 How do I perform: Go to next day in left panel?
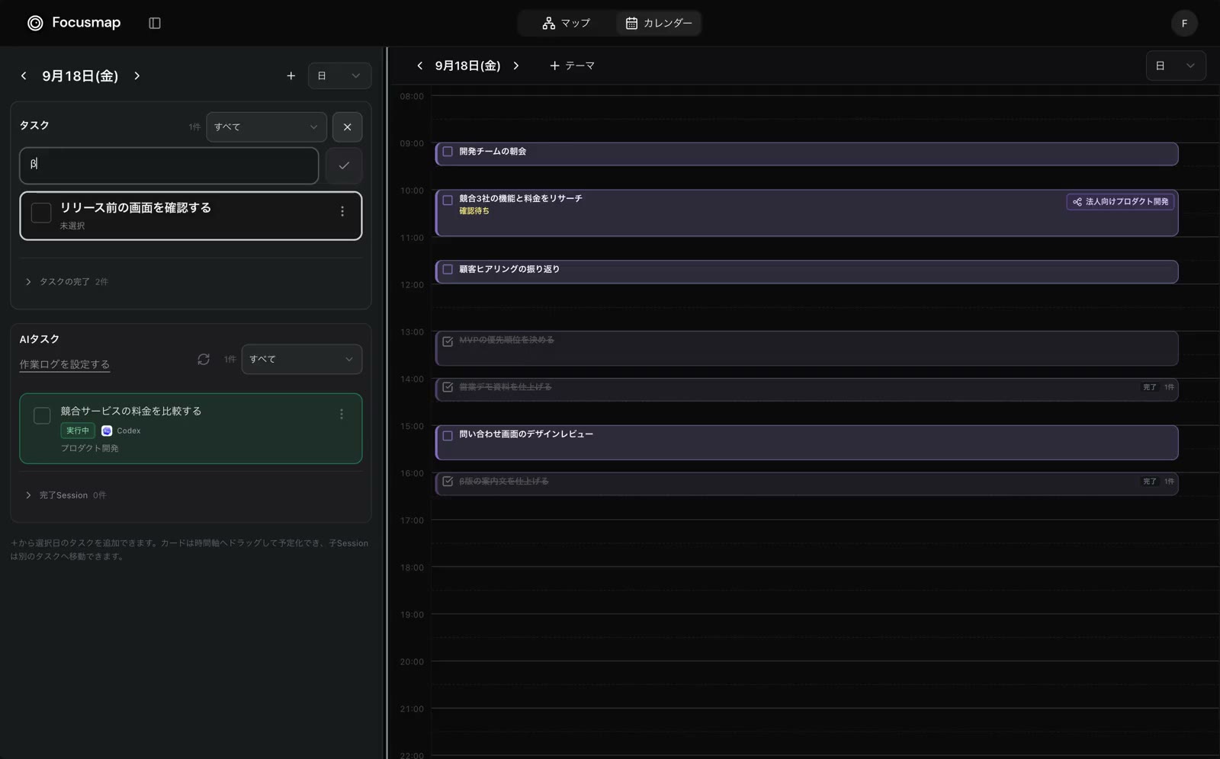137,75
